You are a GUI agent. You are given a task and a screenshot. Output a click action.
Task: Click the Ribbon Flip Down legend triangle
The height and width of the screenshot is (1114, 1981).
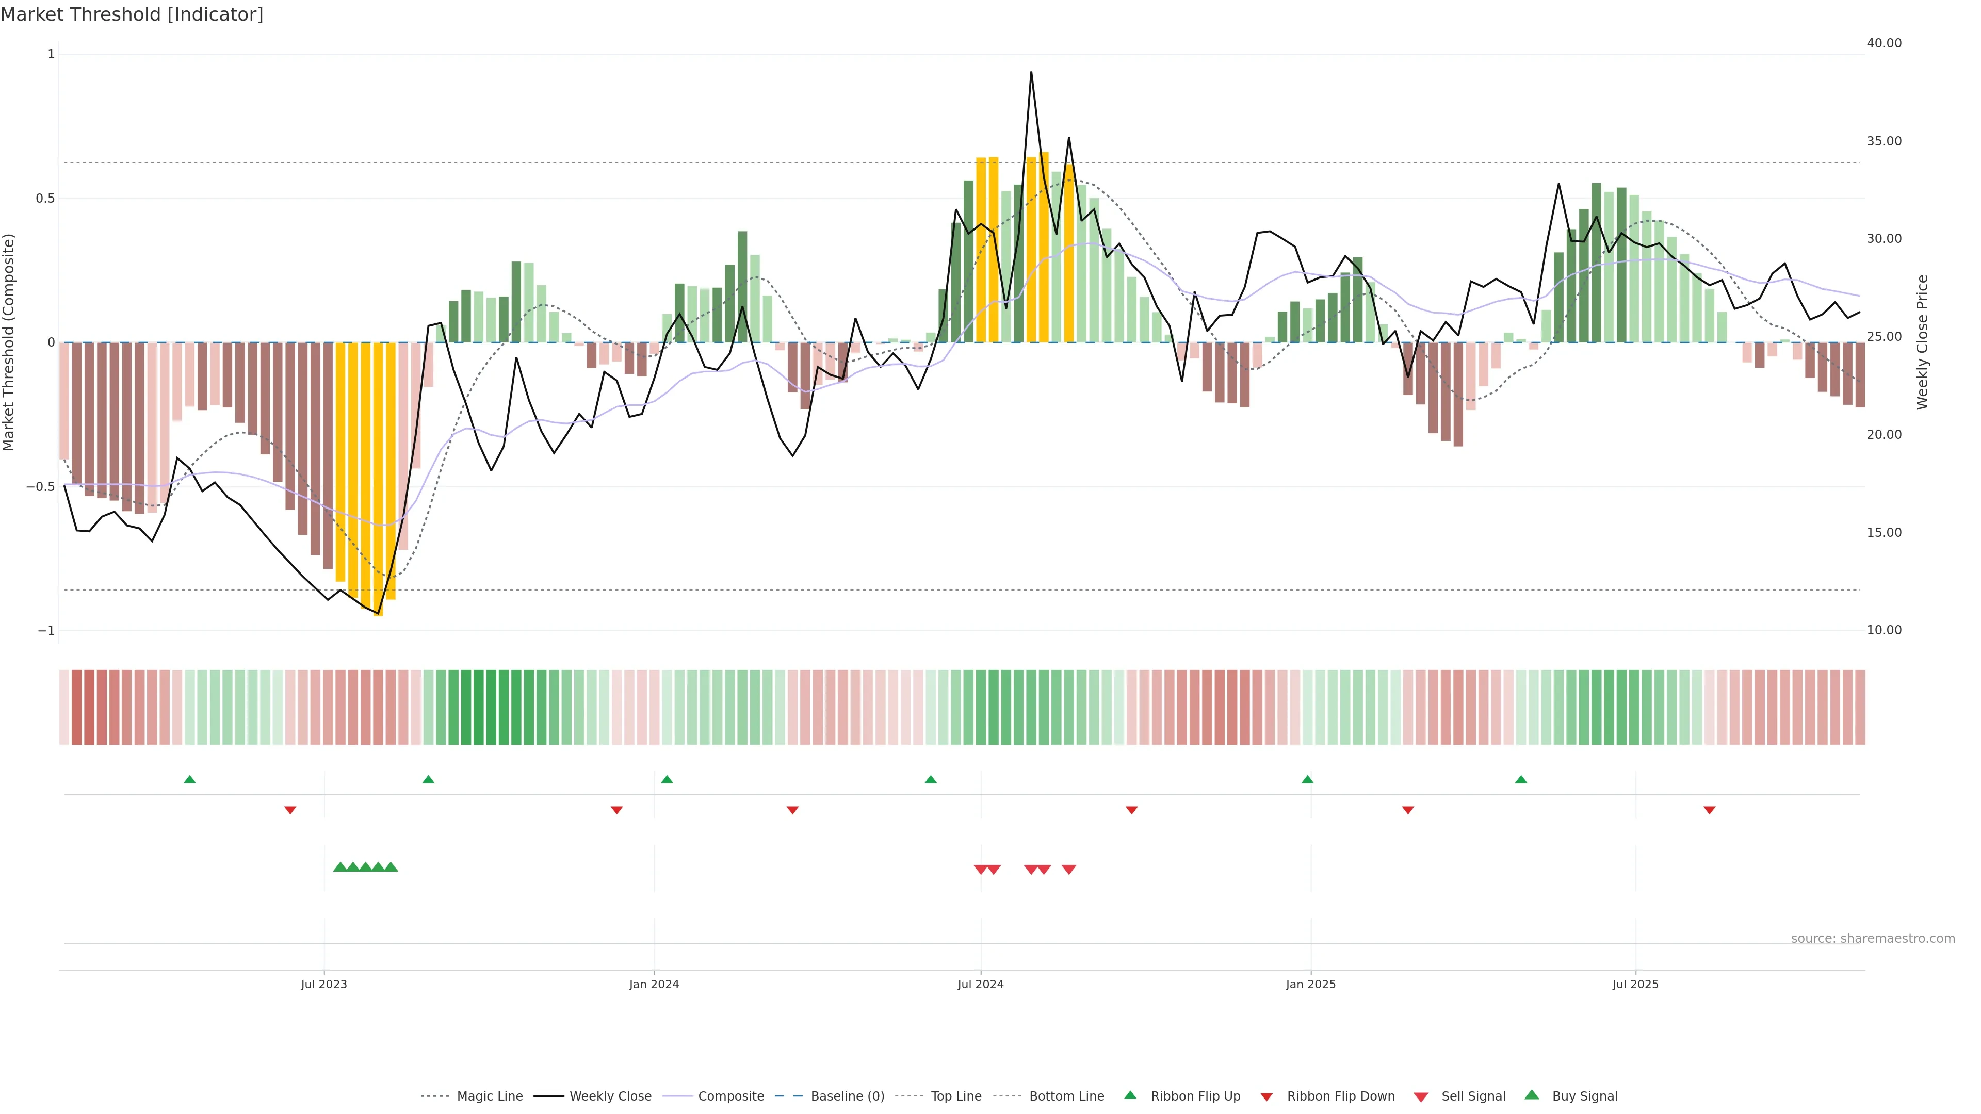(1266, 1097)
